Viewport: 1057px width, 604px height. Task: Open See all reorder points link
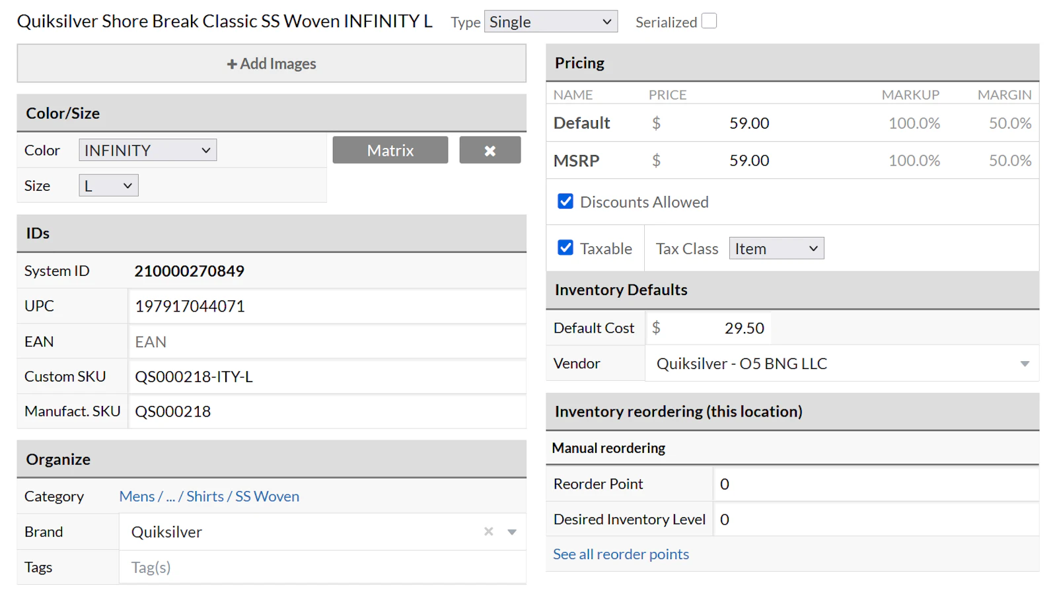pos(621,554)
